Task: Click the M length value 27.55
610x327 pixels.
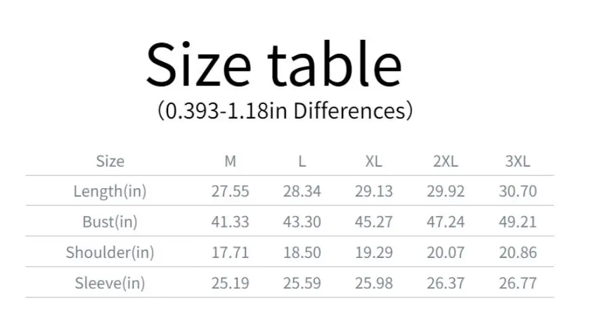Action: tap(230, 191)
